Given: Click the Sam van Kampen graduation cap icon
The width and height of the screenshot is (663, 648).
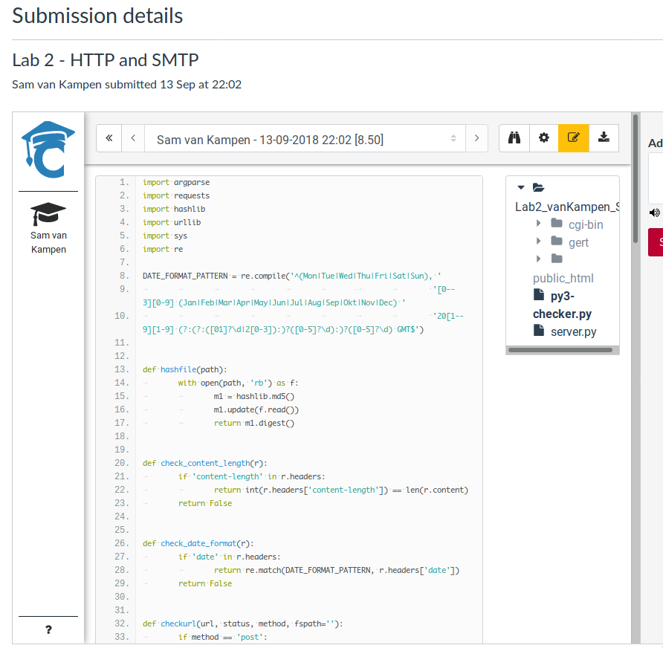Looking at the screenshot, I should coord(48,215).
